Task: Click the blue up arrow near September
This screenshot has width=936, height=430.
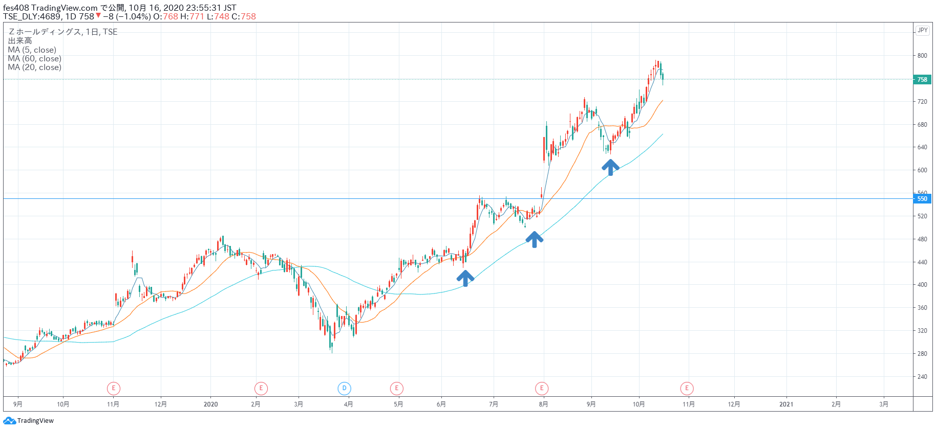Action: [x=610, y=167]
